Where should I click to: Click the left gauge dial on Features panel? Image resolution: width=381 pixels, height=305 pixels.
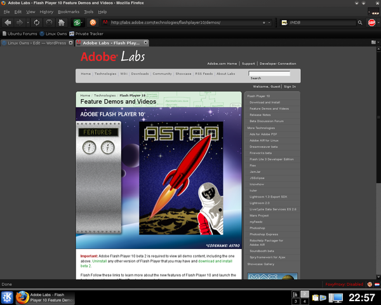[x=89, y=147]
